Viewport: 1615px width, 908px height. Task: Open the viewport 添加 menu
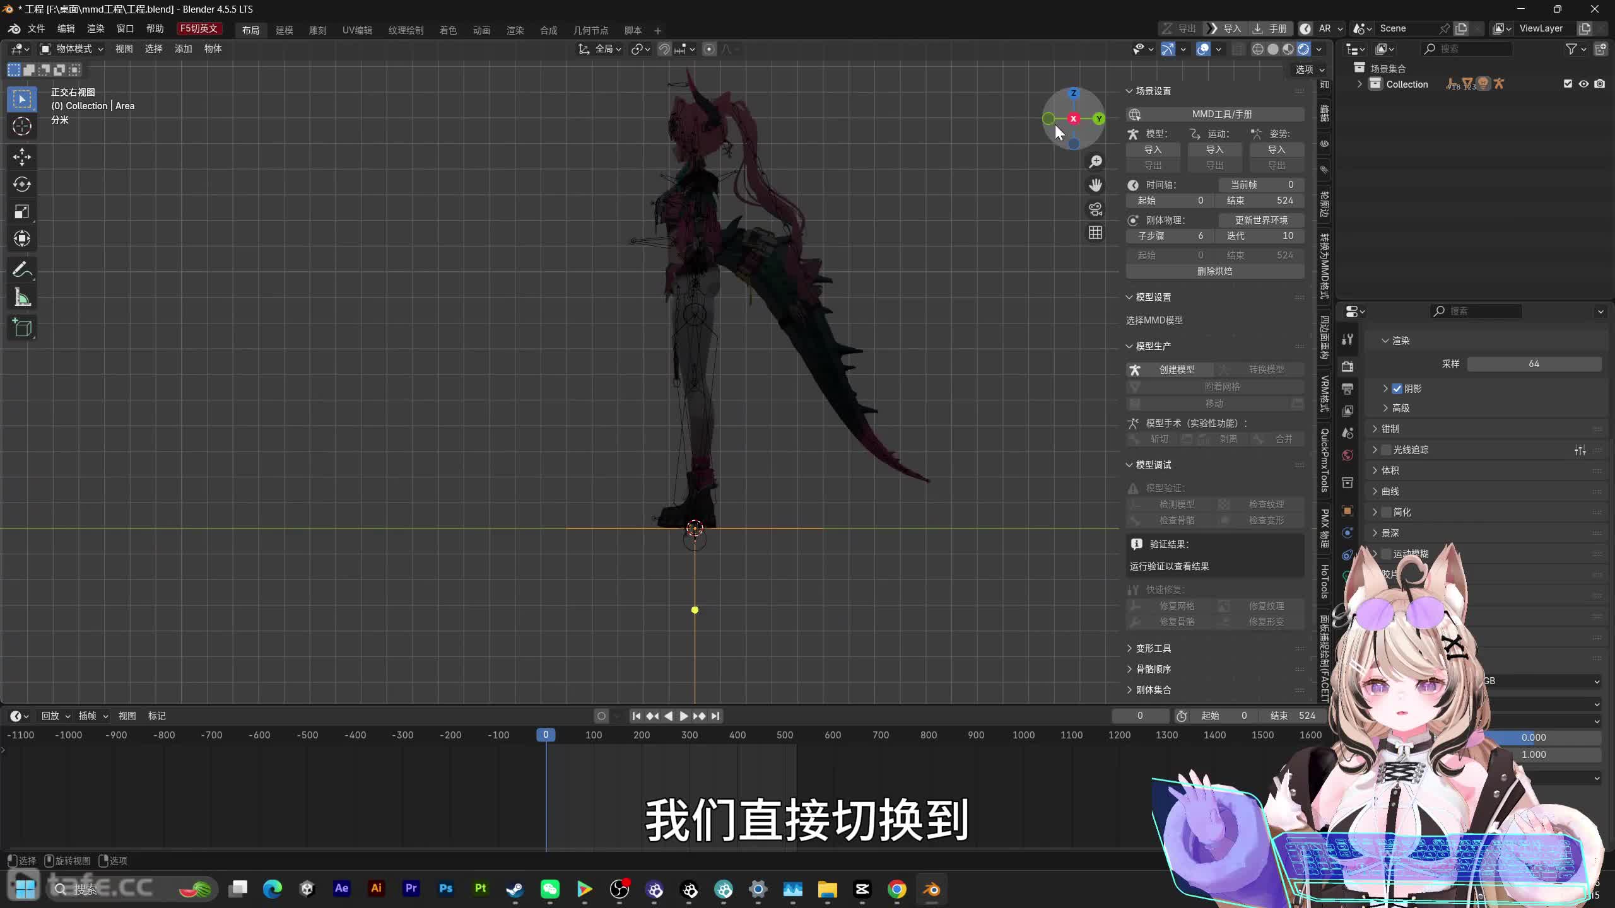point(183,49)
